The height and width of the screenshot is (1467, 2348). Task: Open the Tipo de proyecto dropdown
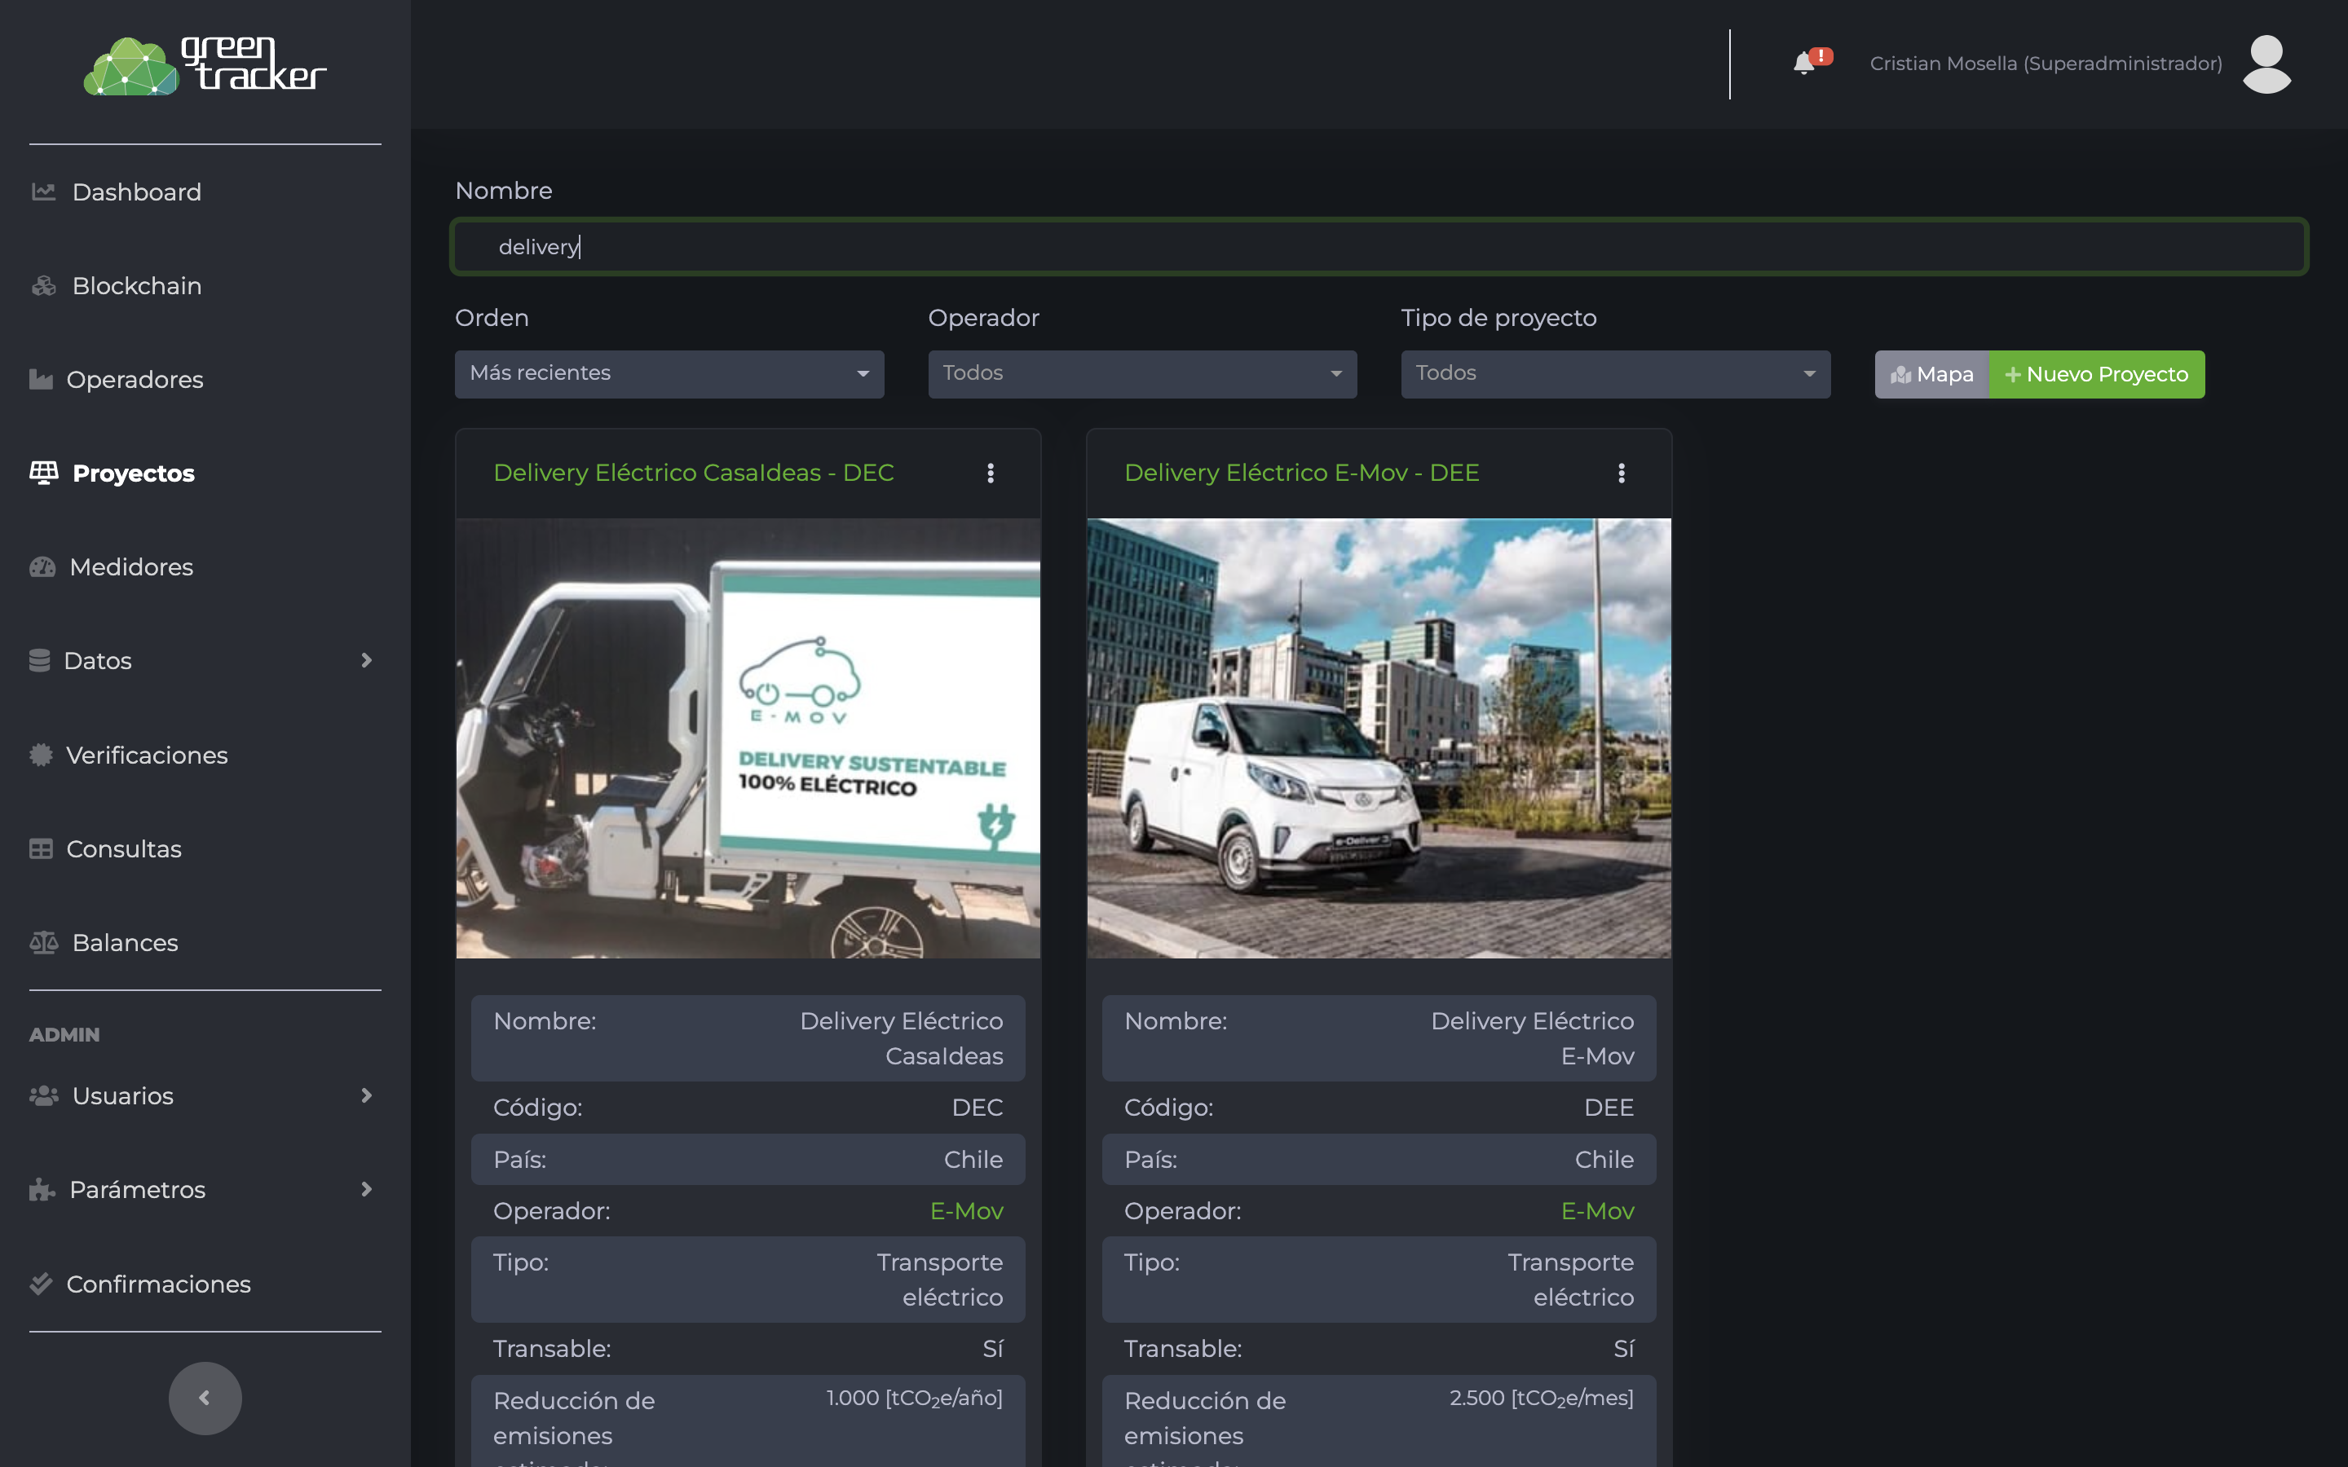1615,373
